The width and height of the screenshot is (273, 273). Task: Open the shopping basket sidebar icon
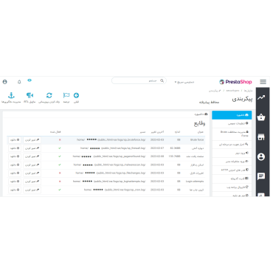pos(261,117)
